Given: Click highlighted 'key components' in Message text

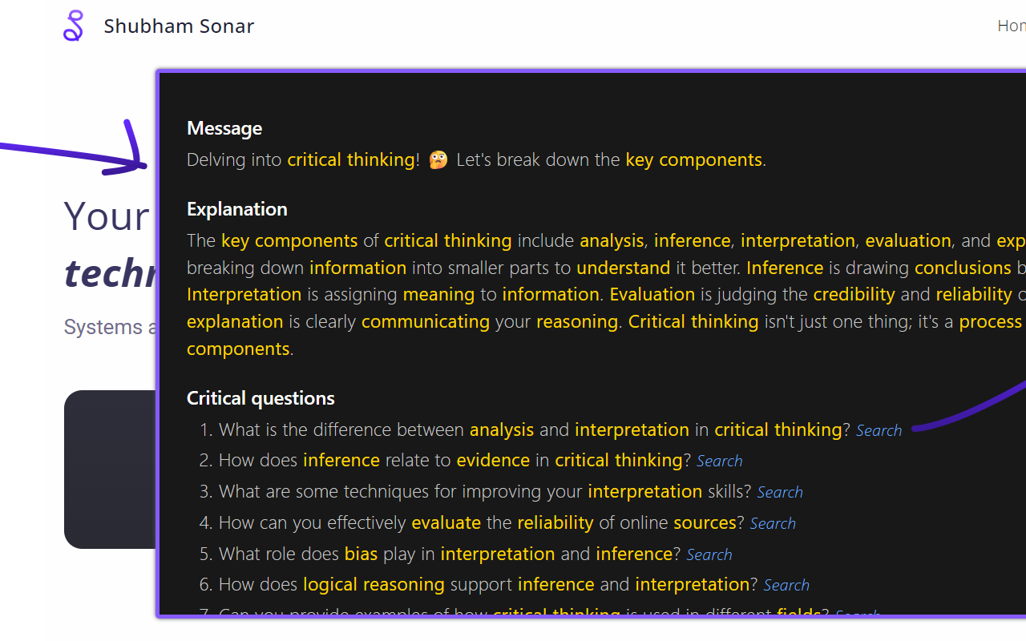Looking at the screenshot, I should (693, 159).
